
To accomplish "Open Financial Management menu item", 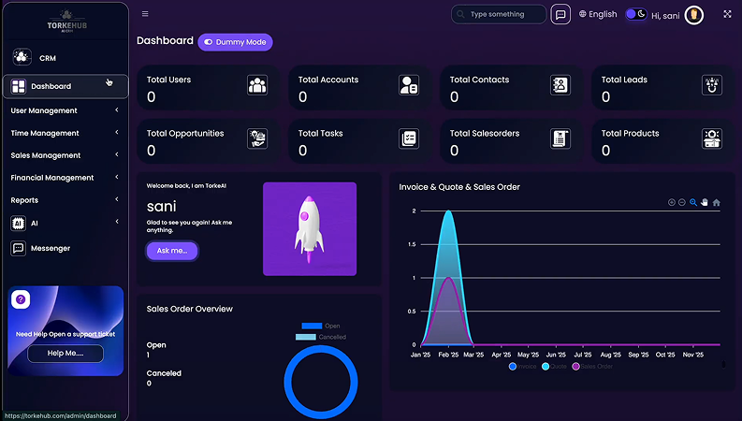I will 65,178.
